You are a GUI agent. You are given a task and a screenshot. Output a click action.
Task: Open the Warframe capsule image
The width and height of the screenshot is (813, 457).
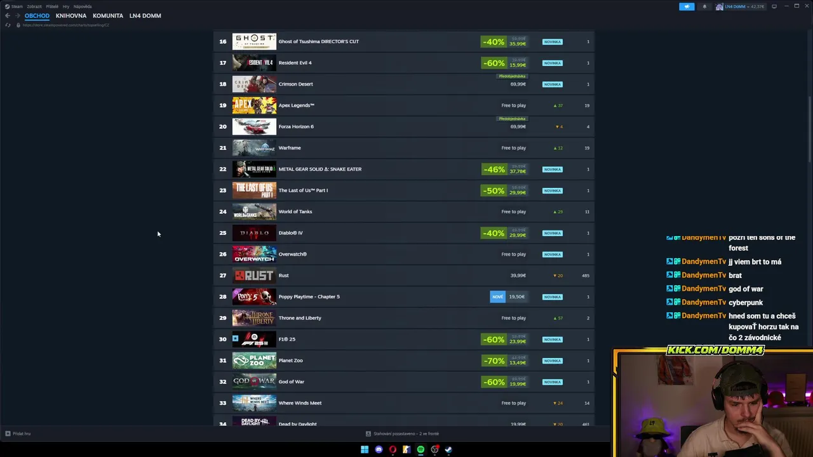tap(254, 148)
